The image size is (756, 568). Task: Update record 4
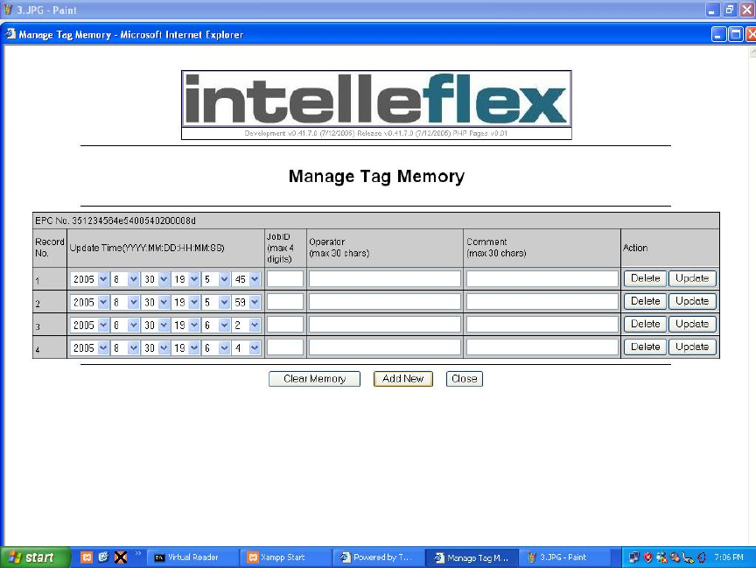(x=692, y=347)
